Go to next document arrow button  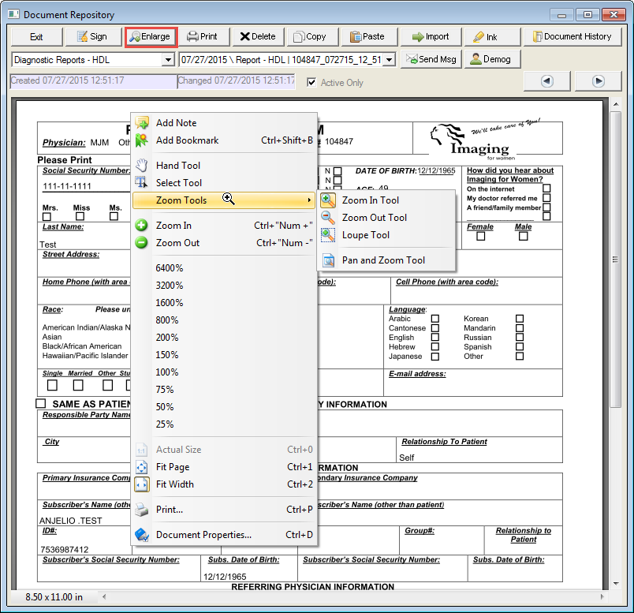(599, 81)
